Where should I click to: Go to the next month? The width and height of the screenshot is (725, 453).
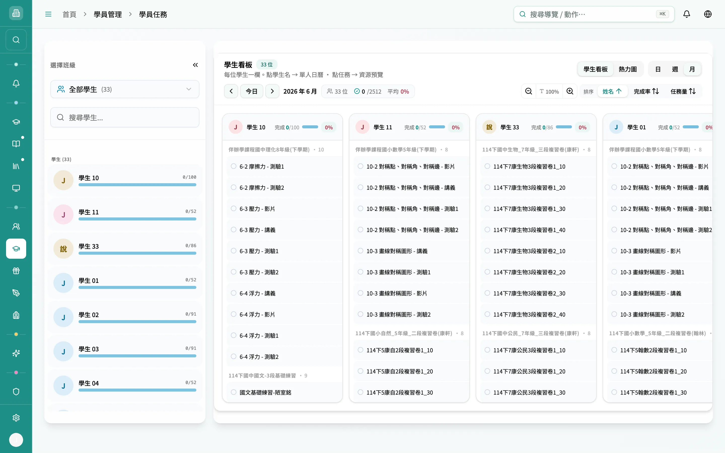(x=272, y=91)
